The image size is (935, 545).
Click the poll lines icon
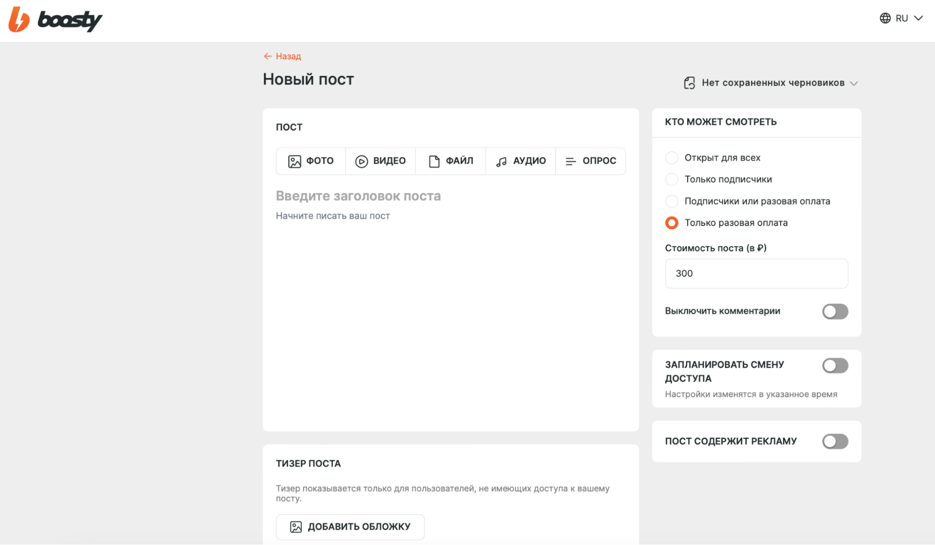(x=570, y=161)
